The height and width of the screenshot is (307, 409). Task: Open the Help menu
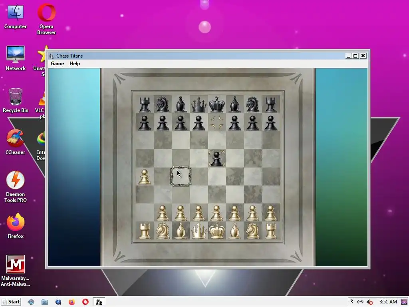point(75,64)
